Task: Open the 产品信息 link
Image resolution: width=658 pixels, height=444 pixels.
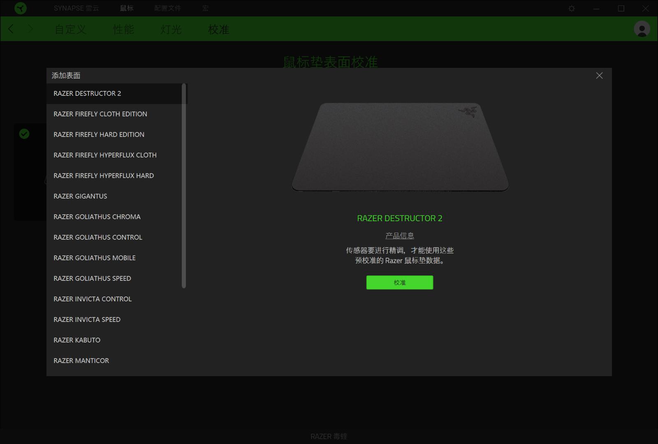Action: [400, 236]
